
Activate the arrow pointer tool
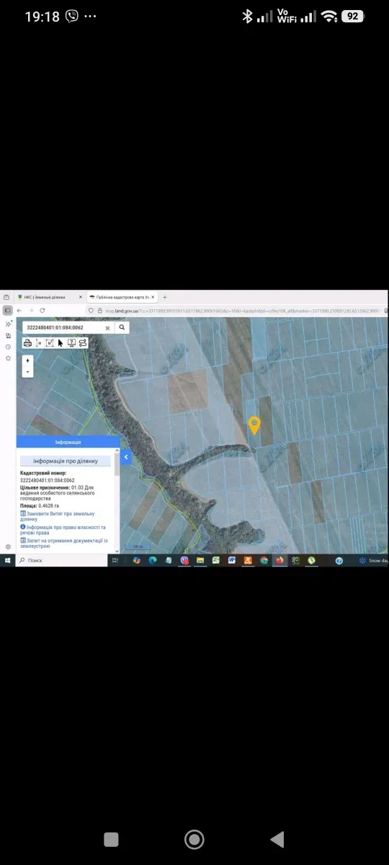(x=61, y=343)
